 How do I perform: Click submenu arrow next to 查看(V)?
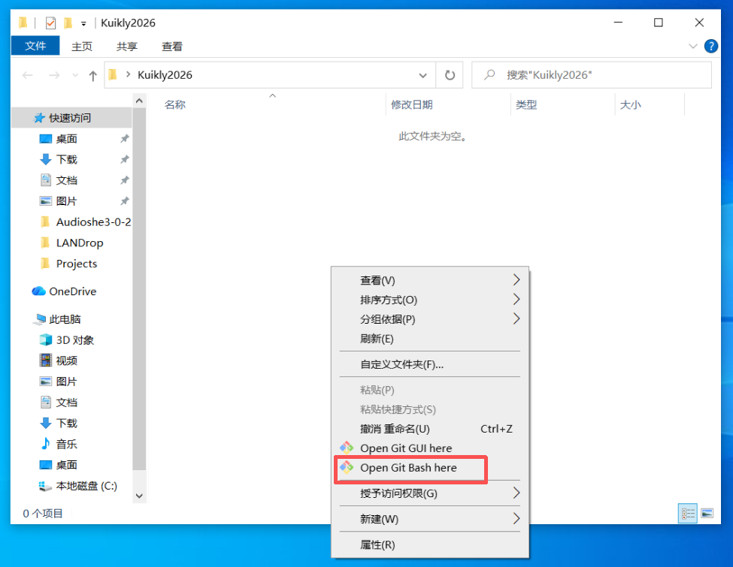pos(516,280)
